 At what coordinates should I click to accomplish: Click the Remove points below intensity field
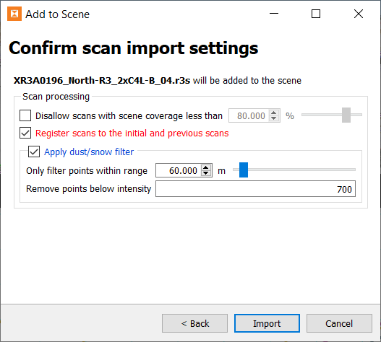click(x=255, y=189)
